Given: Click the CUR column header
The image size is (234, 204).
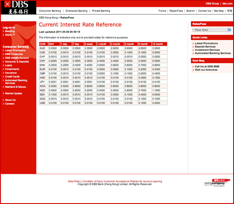Looking at the screenshot, I should click(x=43, y=44).
